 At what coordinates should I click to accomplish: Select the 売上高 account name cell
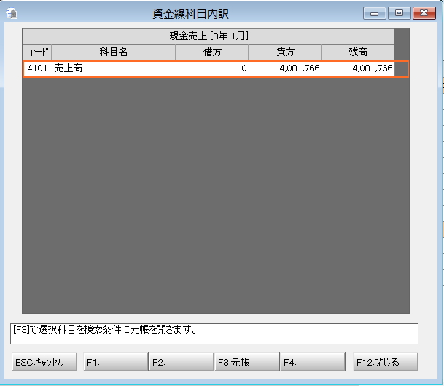pyautogui.click(x=114, y=68)
